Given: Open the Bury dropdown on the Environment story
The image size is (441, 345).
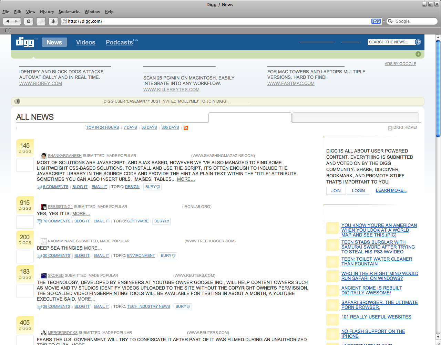Looking at the screenshot, I should [x=168, y=256].
